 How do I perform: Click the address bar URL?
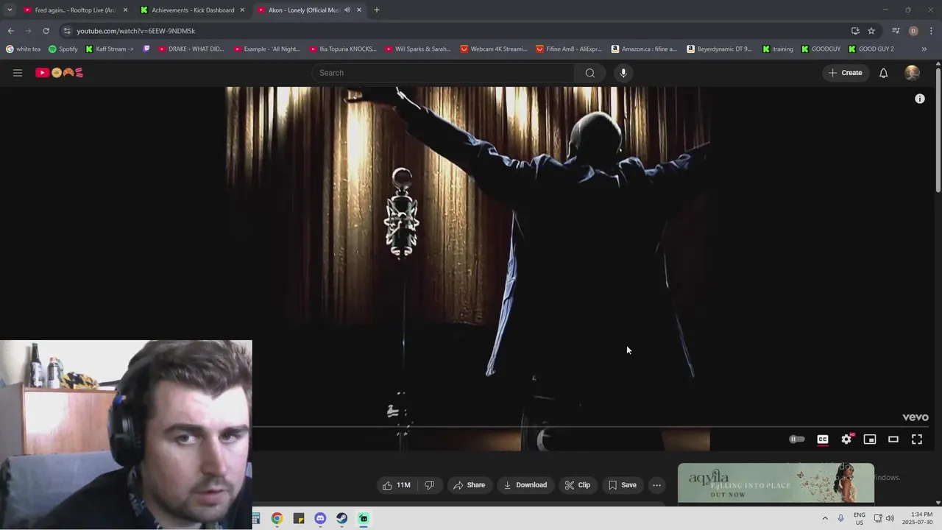tap(136, 31)
